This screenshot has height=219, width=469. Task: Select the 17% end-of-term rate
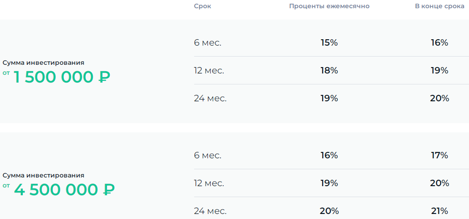(439, 156)
